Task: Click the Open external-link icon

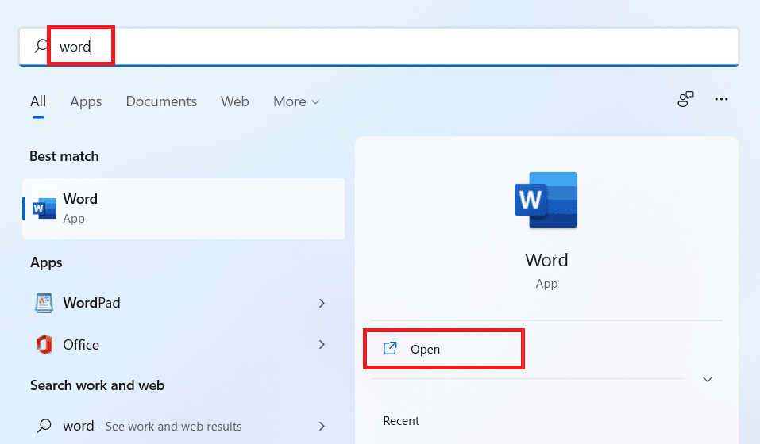Action: pyautogui.click(x=390, y=348)
